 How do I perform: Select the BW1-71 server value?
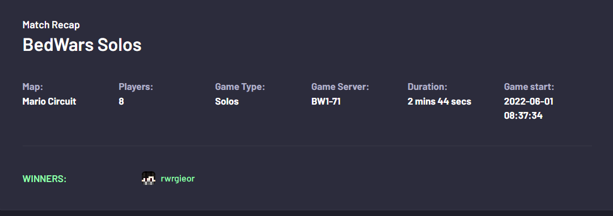click(326, 101)
